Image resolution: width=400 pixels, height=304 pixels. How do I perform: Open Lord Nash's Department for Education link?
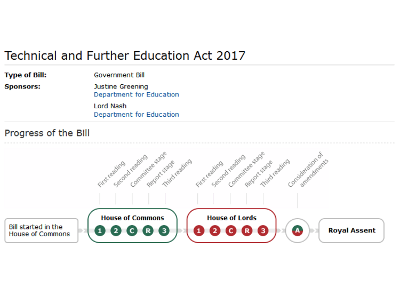click(137, 114)
